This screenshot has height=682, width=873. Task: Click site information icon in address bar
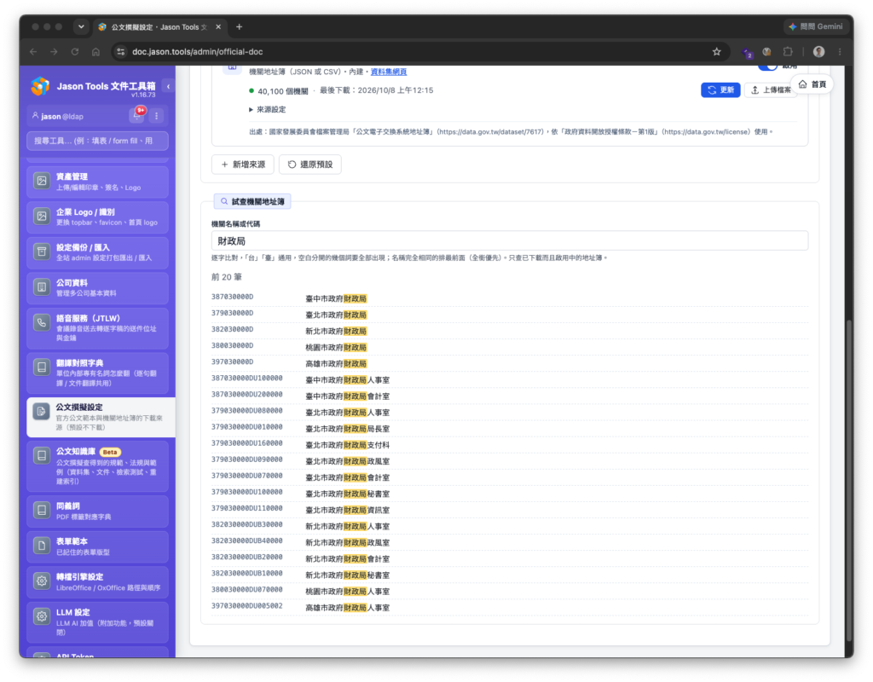[x=120, y=52]
